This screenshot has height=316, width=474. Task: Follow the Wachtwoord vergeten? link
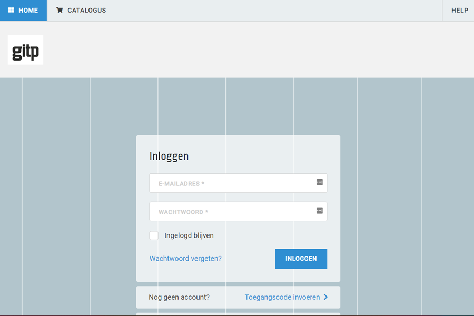(x=185, y=259)
